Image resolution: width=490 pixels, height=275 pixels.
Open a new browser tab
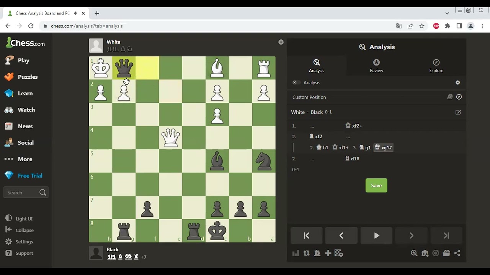tap(97, 13)
